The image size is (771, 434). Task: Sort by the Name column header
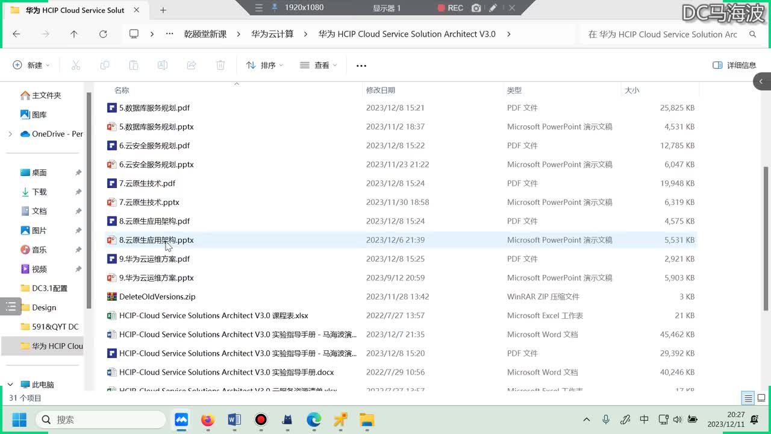pos(122,90)
